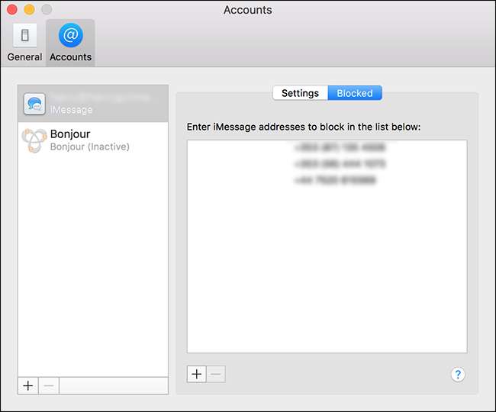Add a blocked address with plus button

pos(196,374)
